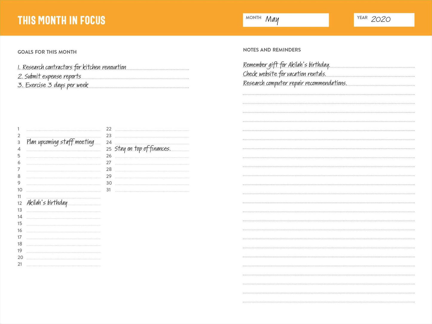Click the Month field showing May
The width and height of the screenshot is (432, 324).
pos(286,20)
